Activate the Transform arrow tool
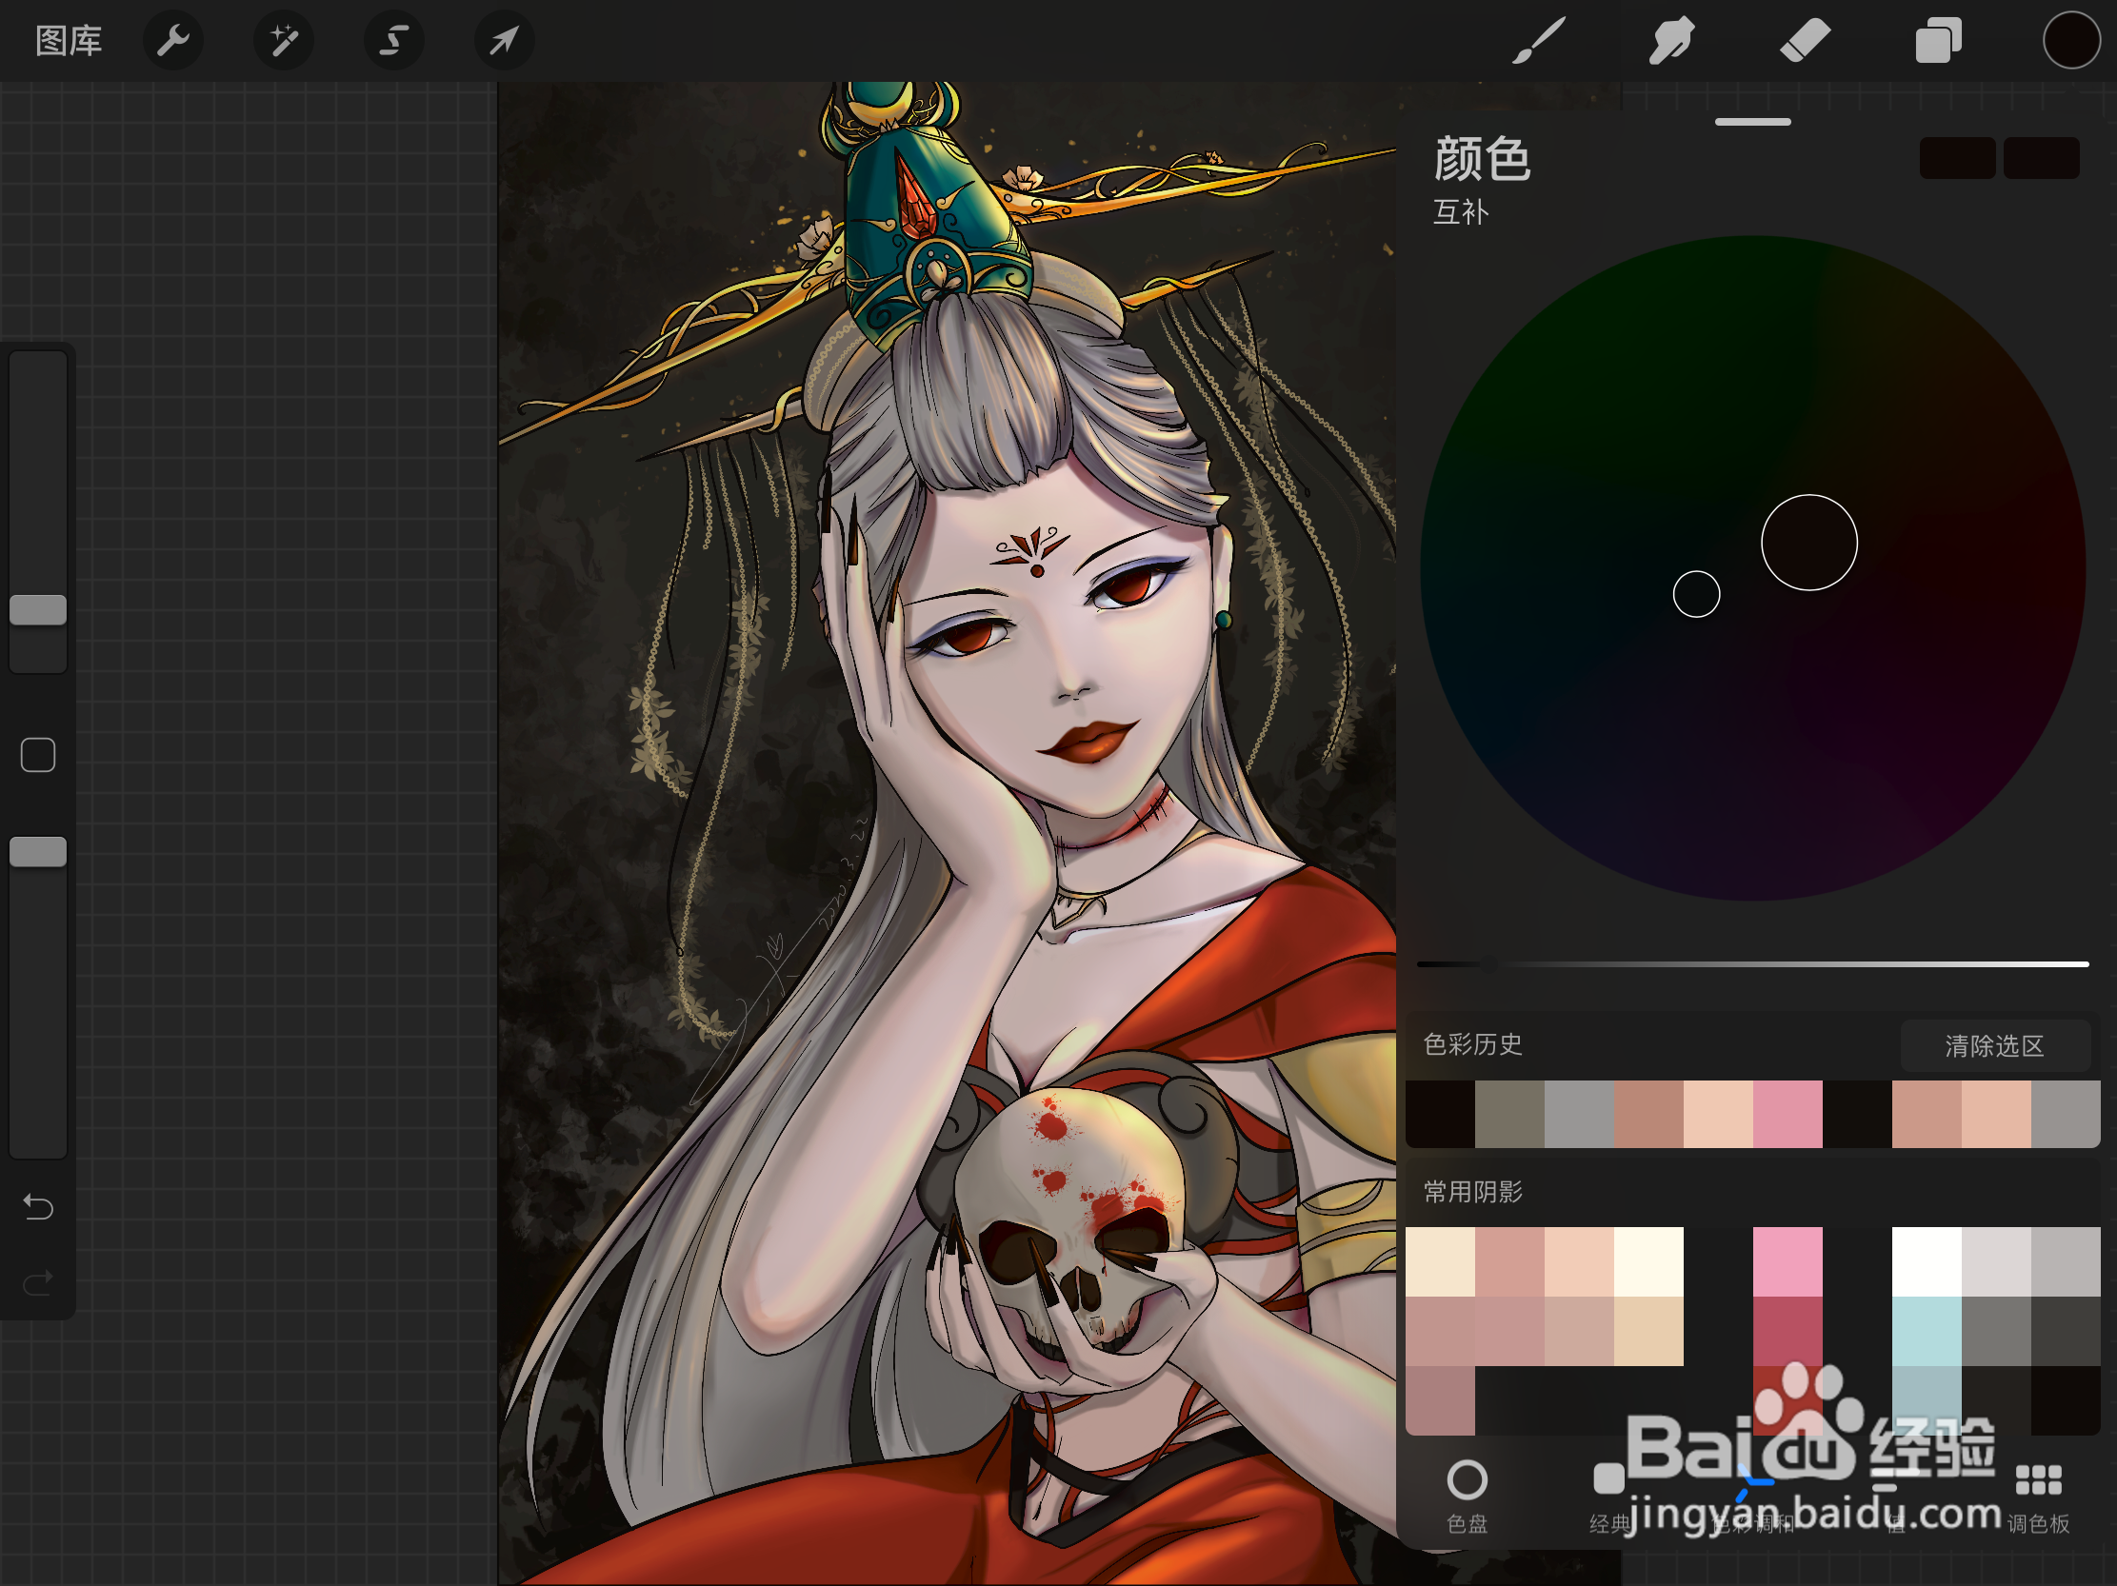Image resolution: width=2117 pixels, height=1586 pixels. (x=504, y=41)
